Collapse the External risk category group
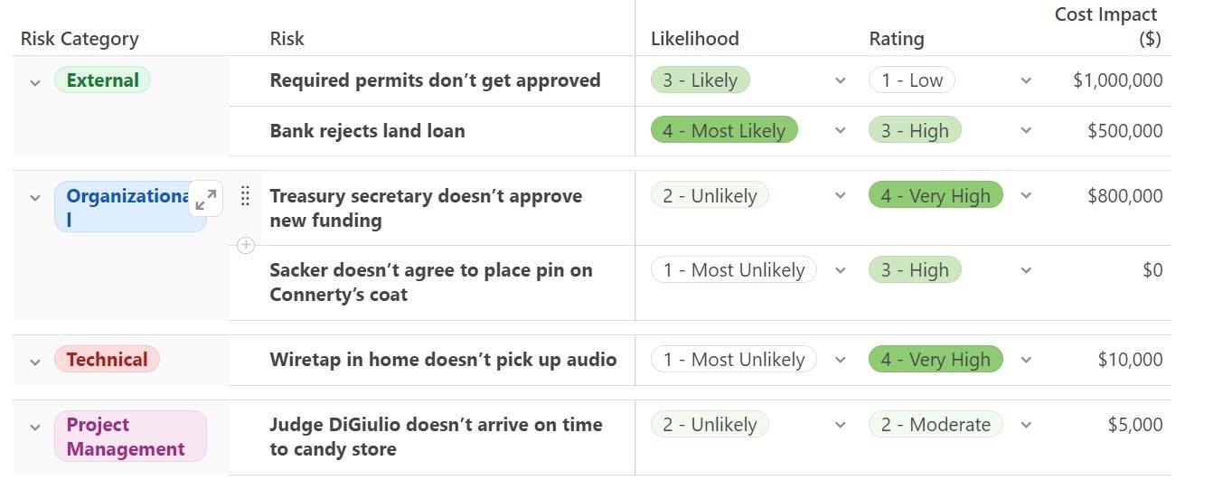The width and height of the screenshot is (1213, 489). pos(35,82)
